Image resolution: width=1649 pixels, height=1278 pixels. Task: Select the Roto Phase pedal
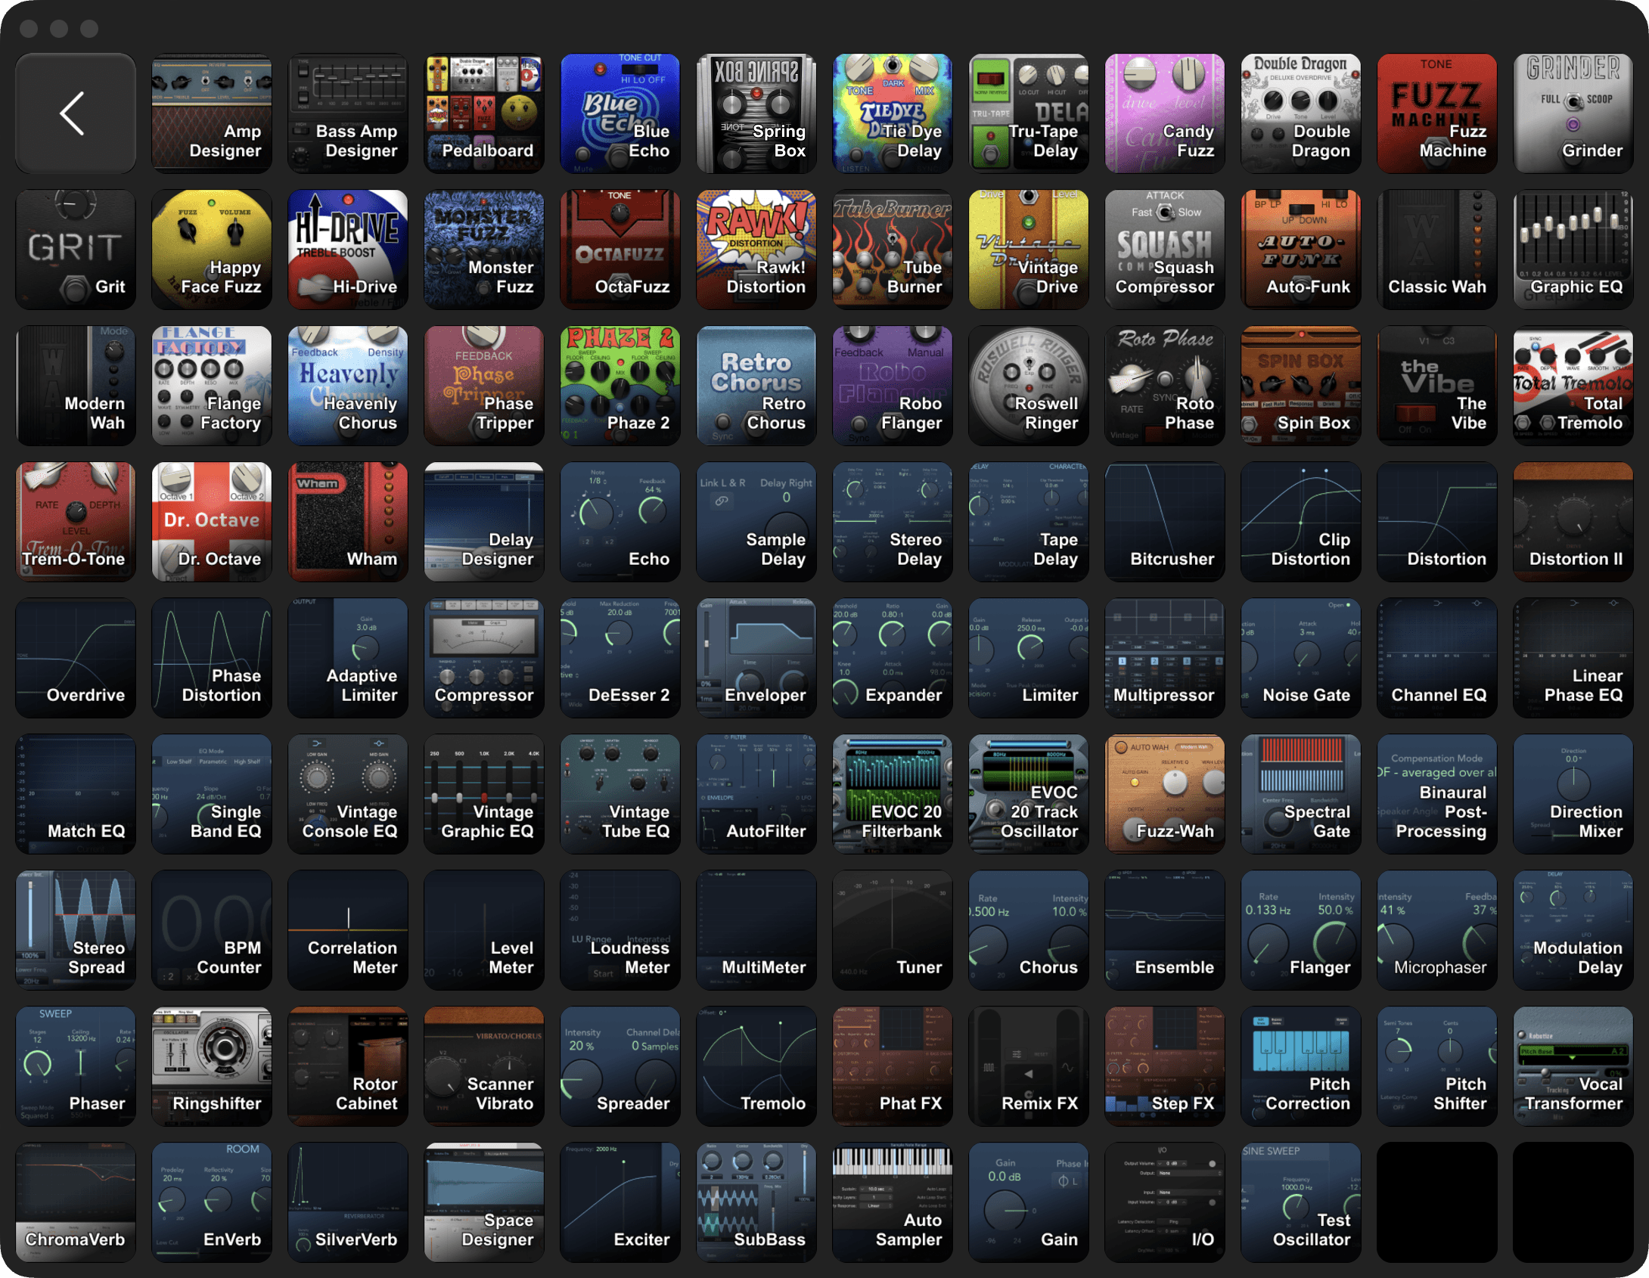click(1165, 386)
